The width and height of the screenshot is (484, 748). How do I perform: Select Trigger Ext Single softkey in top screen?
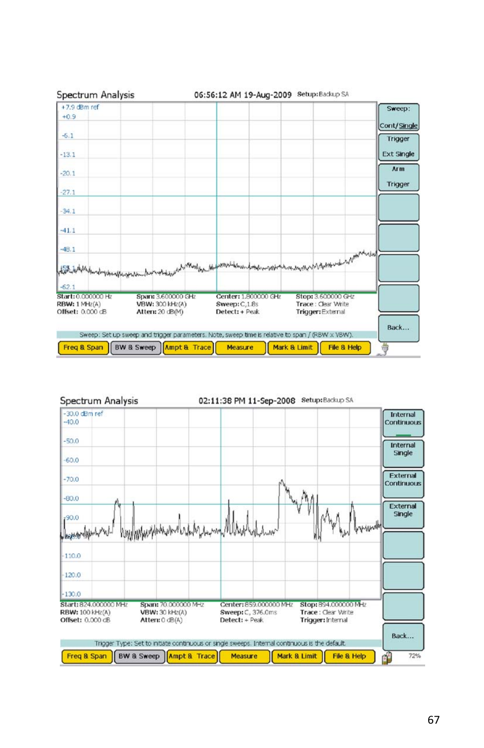coord(398,147)
